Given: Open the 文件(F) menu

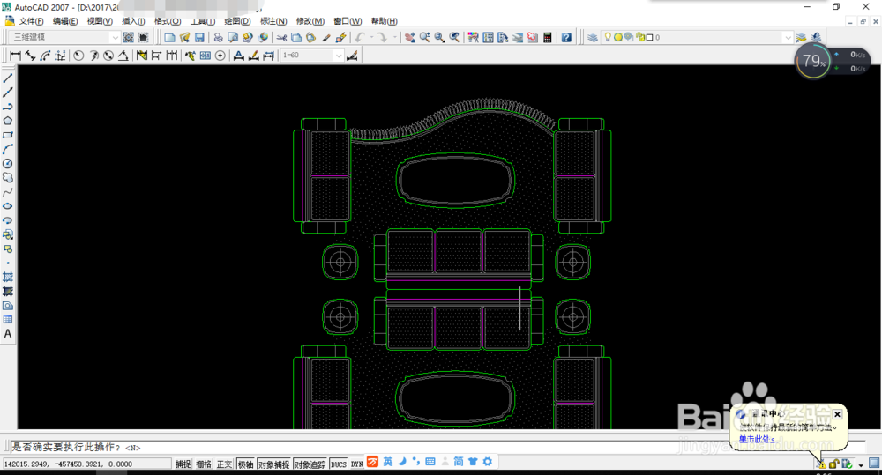Looking at the screenshot, I should [31, 21].
